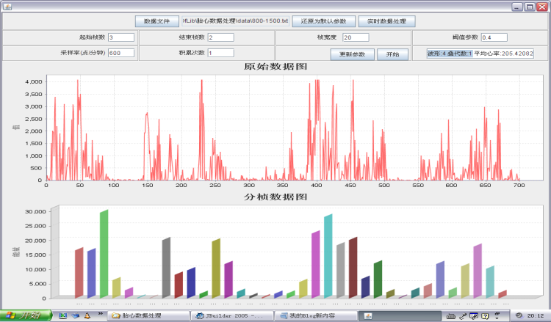
Task: Focus the 结束帧数 input field
Action: tap(220, 37)
